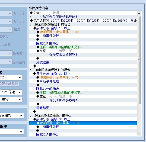The width and height of the screenshot is (146, 142).
Task: Select 条件分歧:金钱 20 以上 line
Action: point(83,74)
